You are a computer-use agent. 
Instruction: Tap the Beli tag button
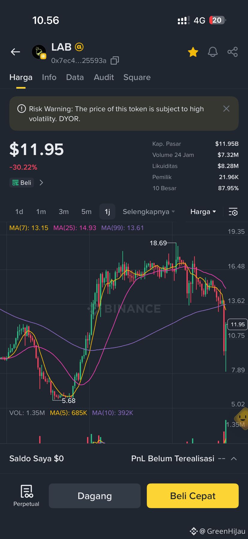pyautogui.click(x=22, y=183)
